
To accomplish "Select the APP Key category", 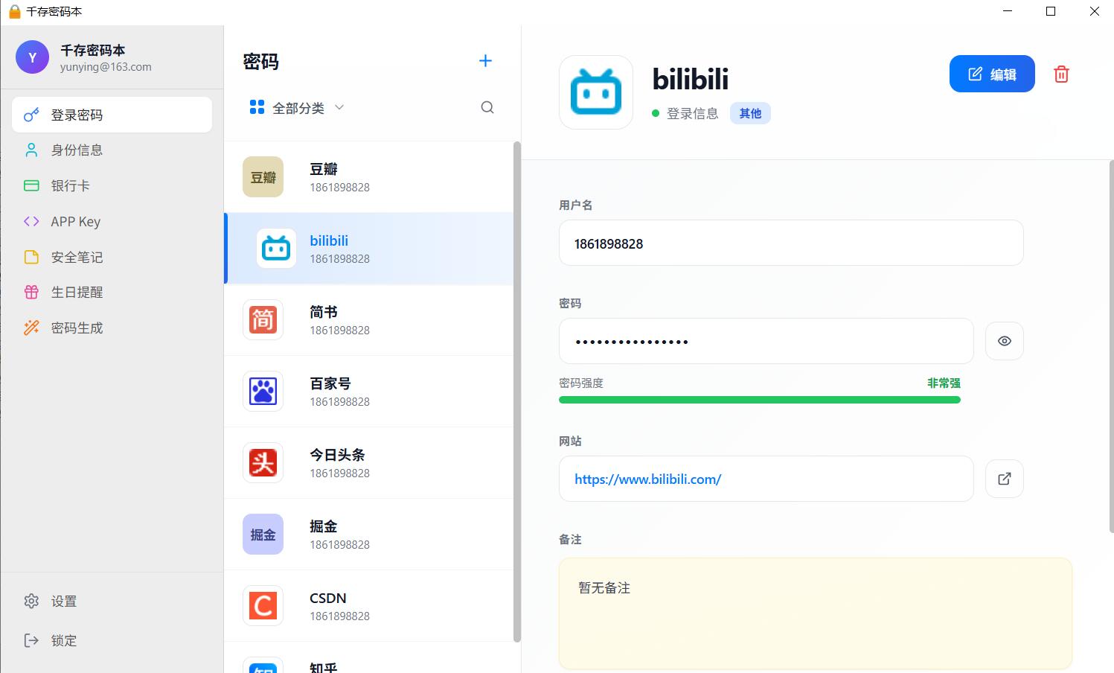I will (x=74, y=221).
